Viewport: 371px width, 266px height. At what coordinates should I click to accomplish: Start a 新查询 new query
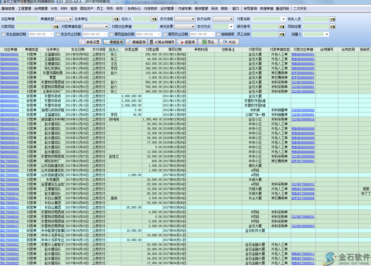[187, 42]
